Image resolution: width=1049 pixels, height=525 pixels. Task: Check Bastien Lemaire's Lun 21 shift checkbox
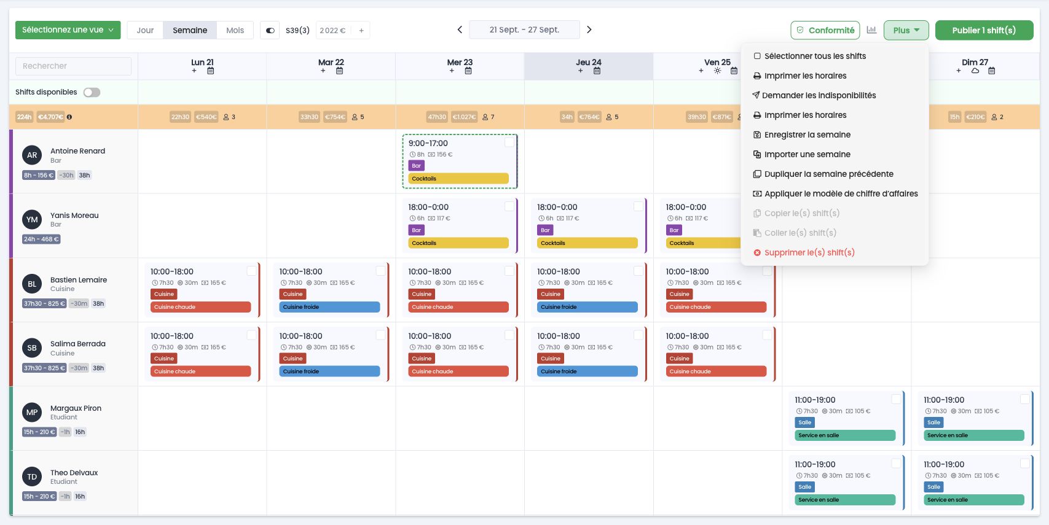(251, 271)
